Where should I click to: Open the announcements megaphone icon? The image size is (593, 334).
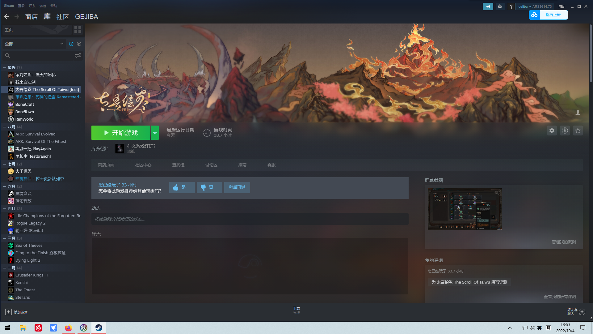[x=488, y=6]
